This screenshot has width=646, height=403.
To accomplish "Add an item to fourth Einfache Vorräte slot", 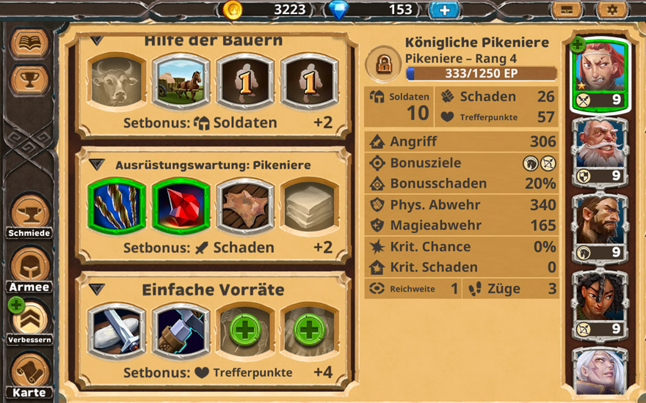I will (309, 330).
